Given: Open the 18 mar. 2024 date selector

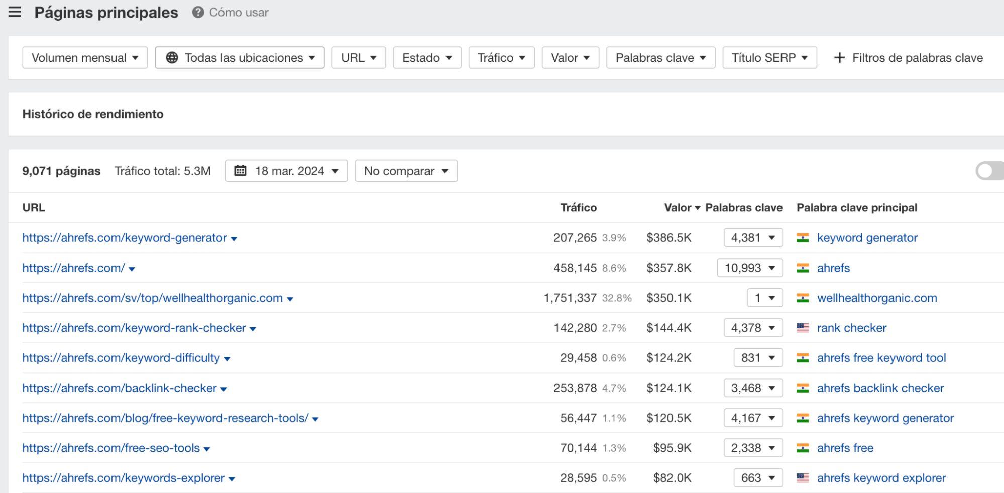Looking at the screenshot, I should point(285,171).
